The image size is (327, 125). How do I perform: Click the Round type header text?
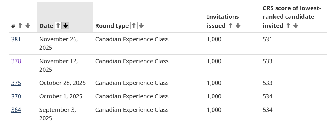point(112,26)
